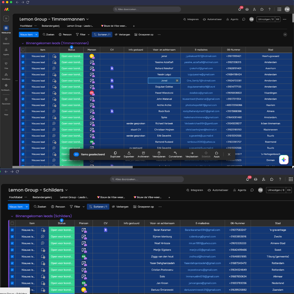The image size is (294, 294).
Task: Uncheck the Sijmen Idenburg row checkbox
Action: (x=12, y=237)
